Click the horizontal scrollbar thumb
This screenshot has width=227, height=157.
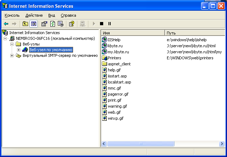pos(141,144)
